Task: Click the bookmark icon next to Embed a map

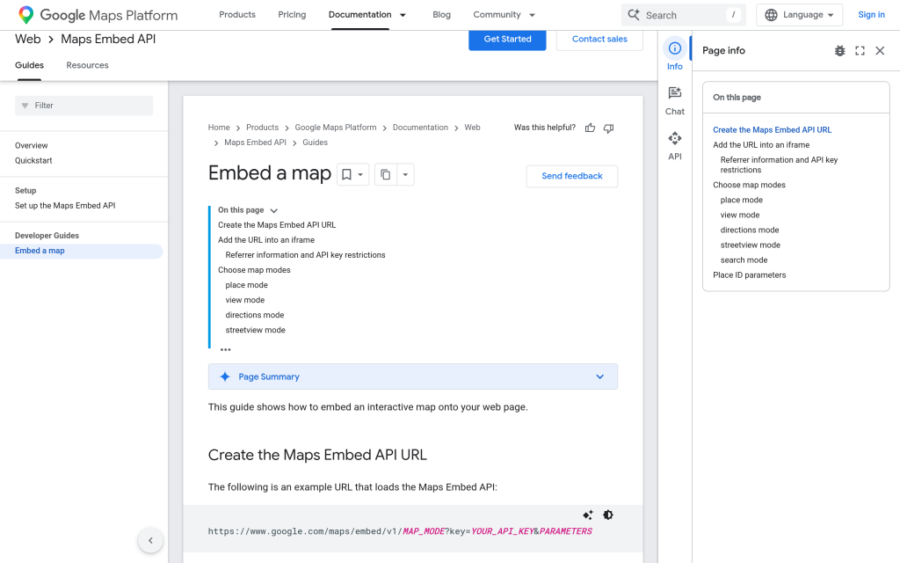Action: (x=346, y=175)
